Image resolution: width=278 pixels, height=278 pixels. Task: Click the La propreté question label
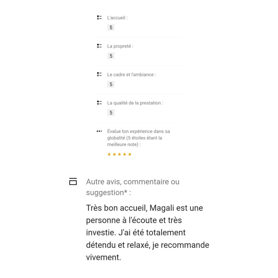(120, 46)
